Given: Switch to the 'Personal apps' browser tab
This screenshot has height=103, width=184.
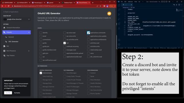Looking at the screenshot, I should [38, 3].
